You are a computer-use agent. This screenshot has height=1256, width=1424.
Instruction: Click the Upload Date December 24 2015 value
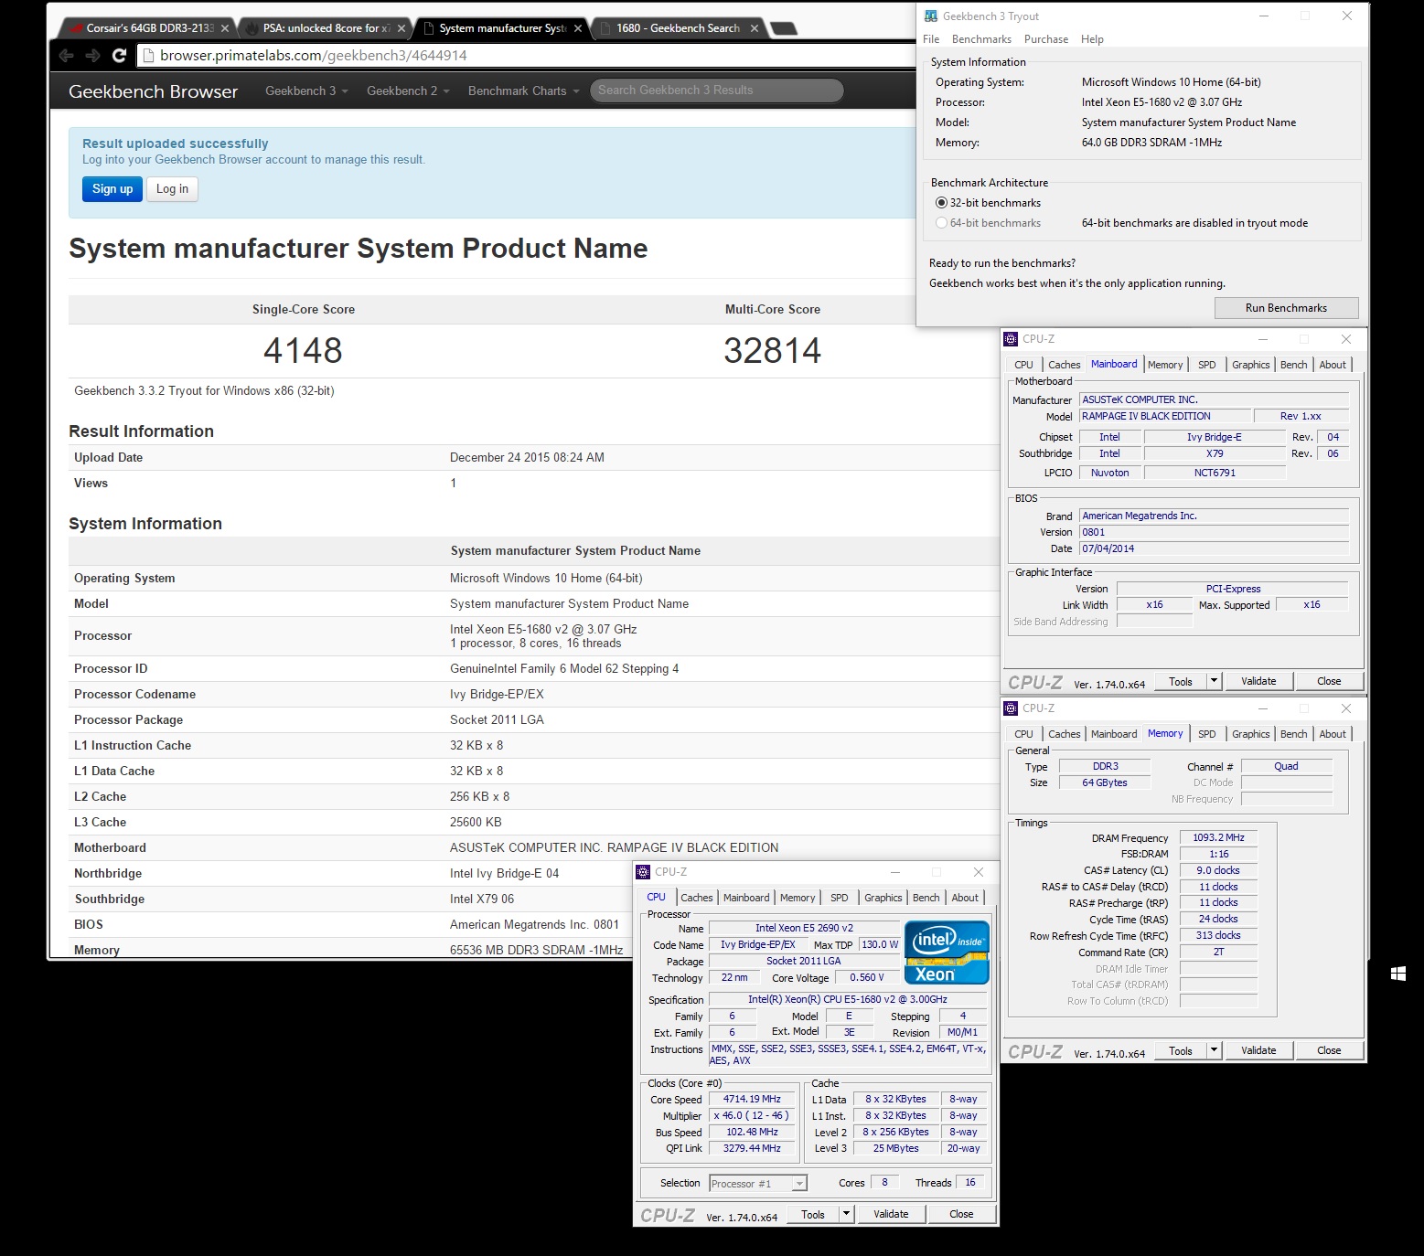[527, 457]
